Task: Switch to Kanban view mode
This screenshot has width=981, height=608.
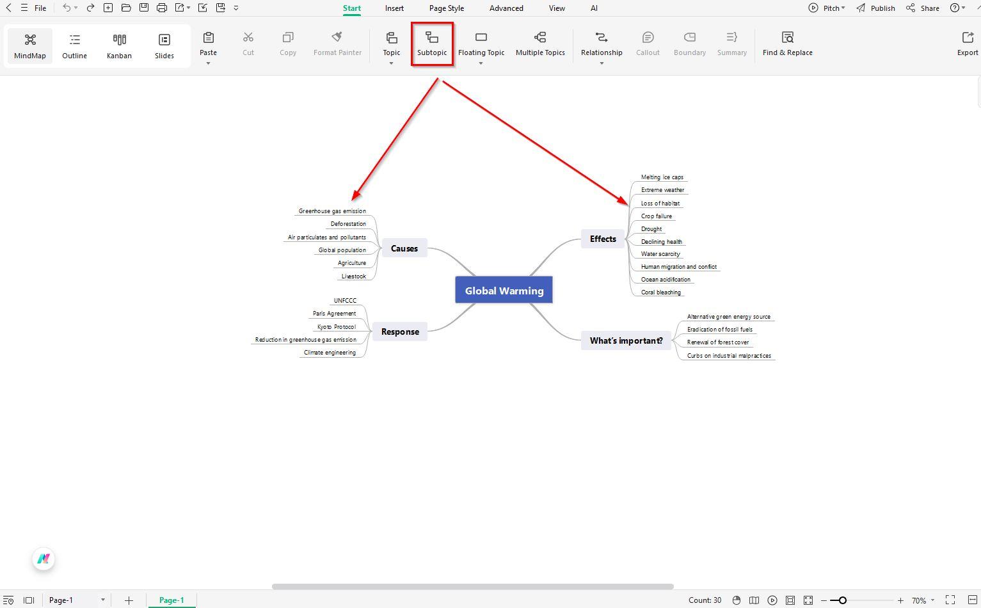Action: coord(119,46)
